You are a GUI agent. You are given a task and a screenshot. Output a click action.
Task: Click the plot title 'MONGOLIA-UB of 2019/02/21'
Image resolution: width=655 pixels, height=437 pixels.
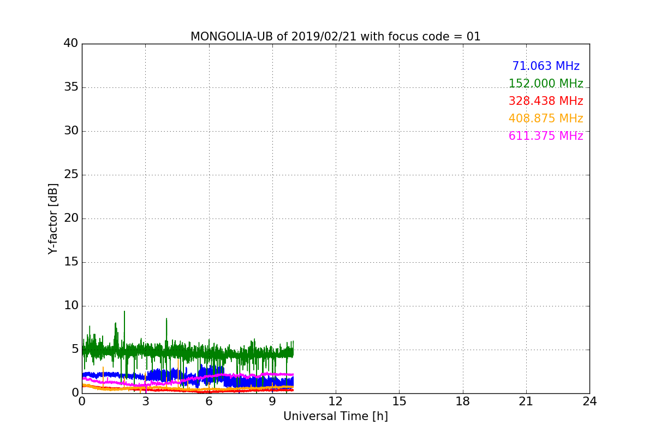tap(273, 37)
